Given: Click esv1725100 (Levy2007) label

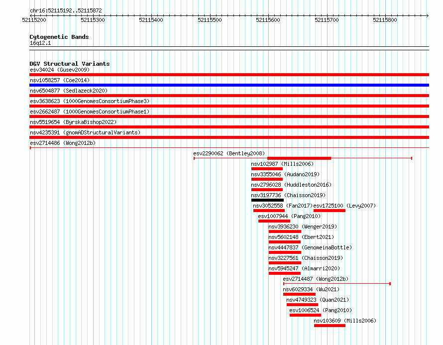Looking at the screenshot, I should [x=344, y=206].
